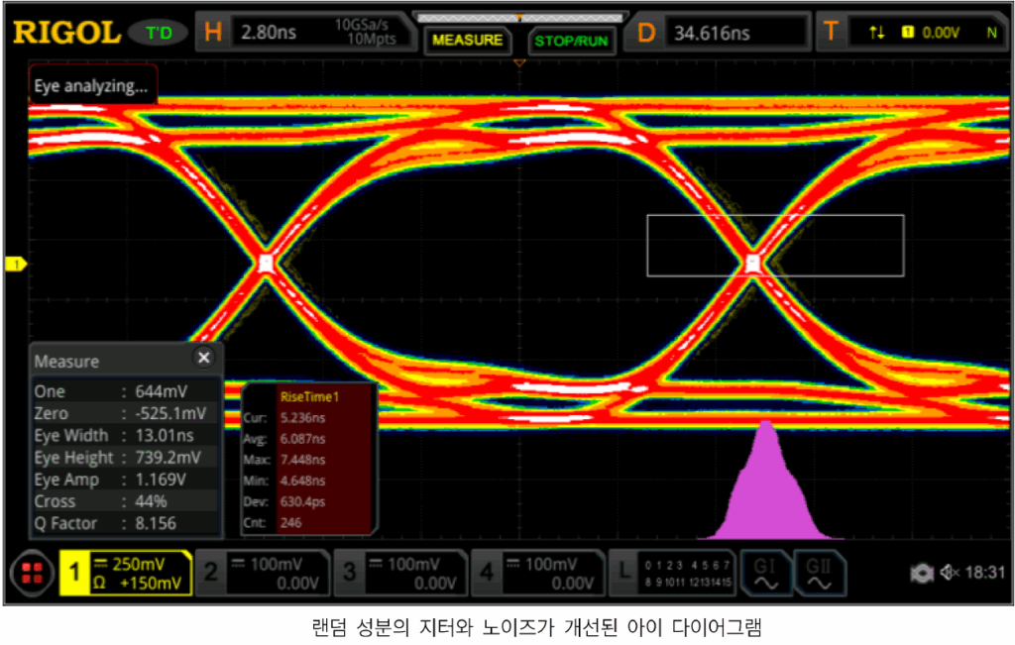Enable channel 4 display

tap(537, 574)
